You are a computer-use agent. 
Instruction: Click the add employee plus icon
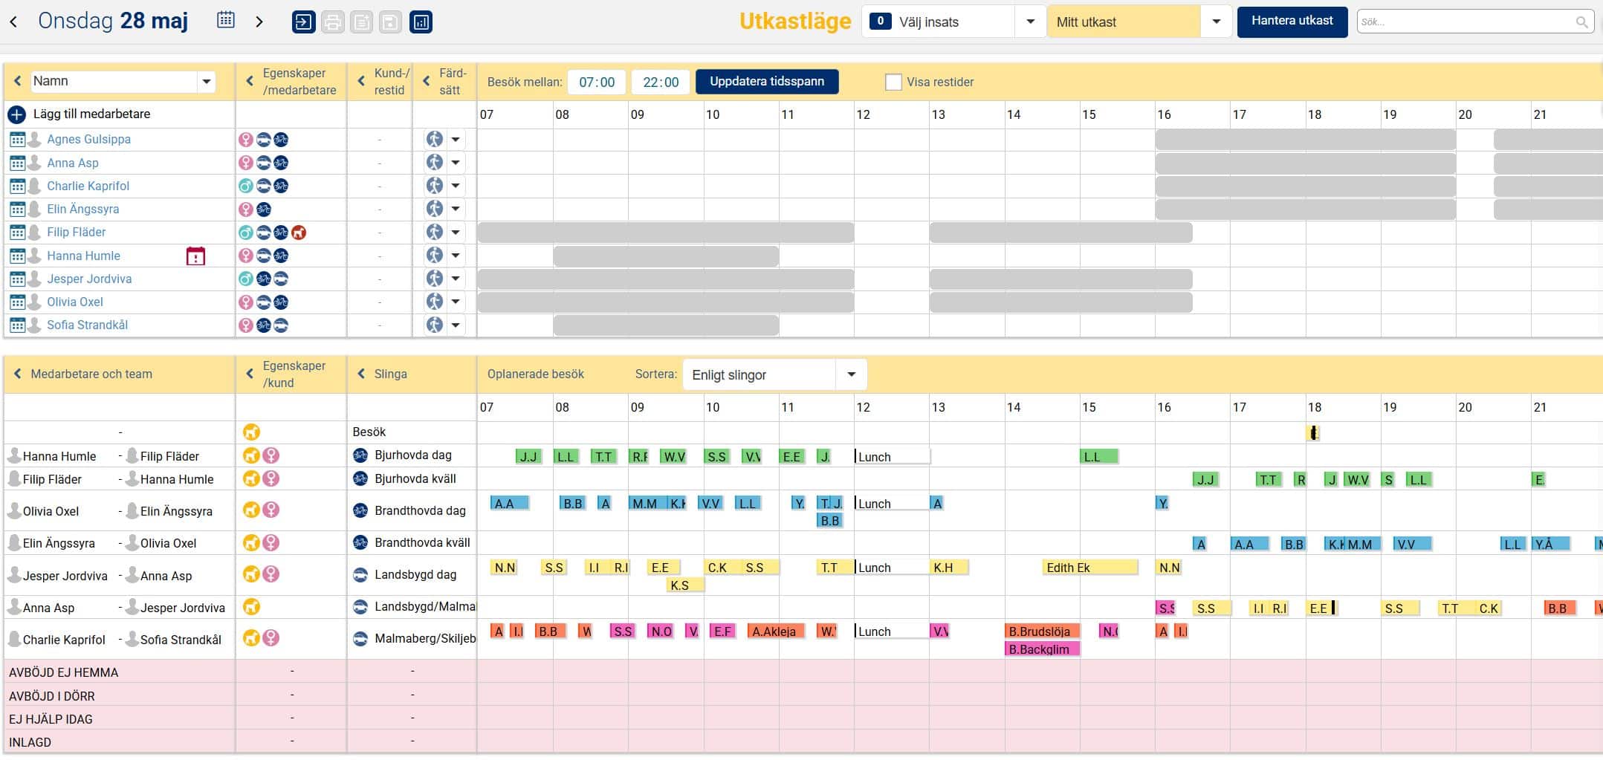[16, 114]
